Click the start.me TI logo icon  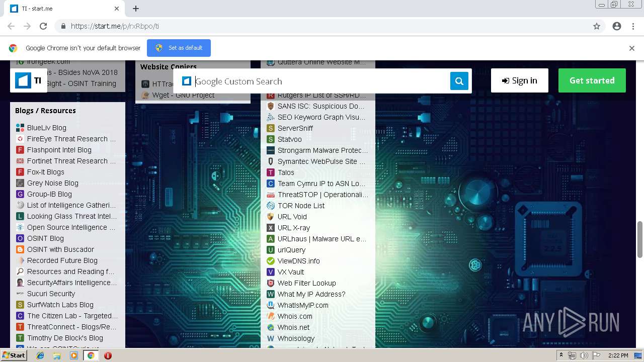pyautogui.click(x=23, y=80)
